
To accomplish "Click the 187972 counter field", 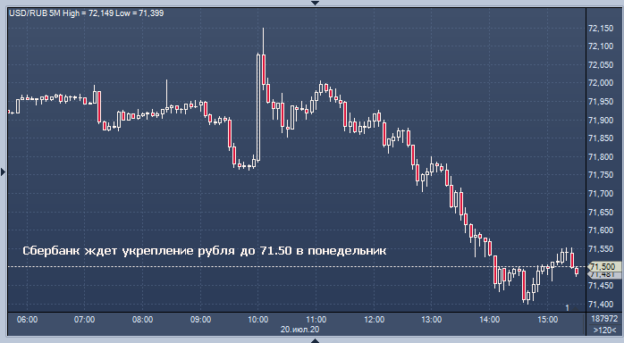I will [x=604, y=319].
